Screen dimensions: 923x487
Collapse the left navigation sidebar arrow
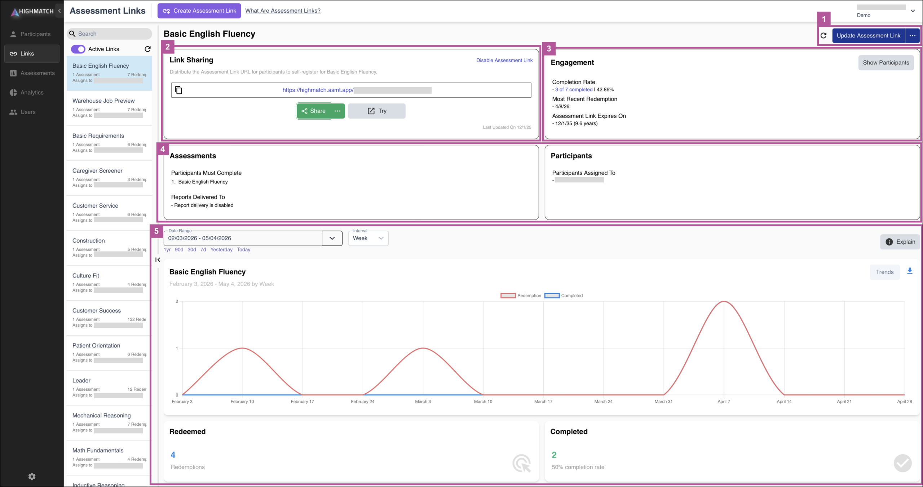[59, 11]
